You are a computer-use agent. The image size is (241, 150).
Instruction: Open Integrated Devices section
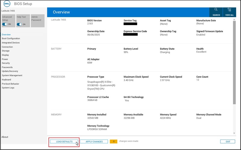11,43
